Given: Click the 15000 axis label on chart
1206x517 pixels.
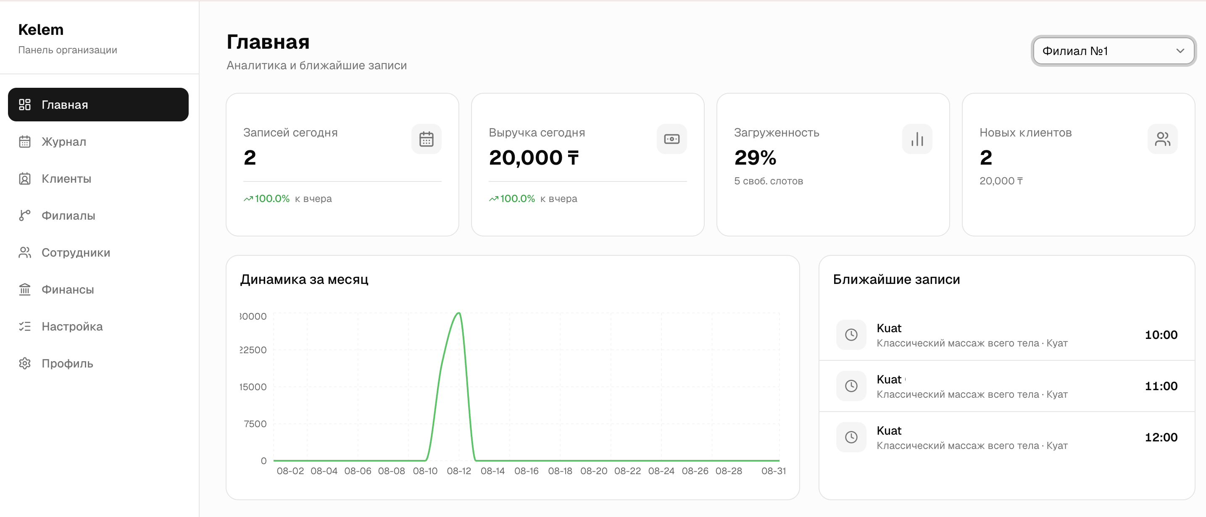Looking at the screenshot, I should point(253,387).
